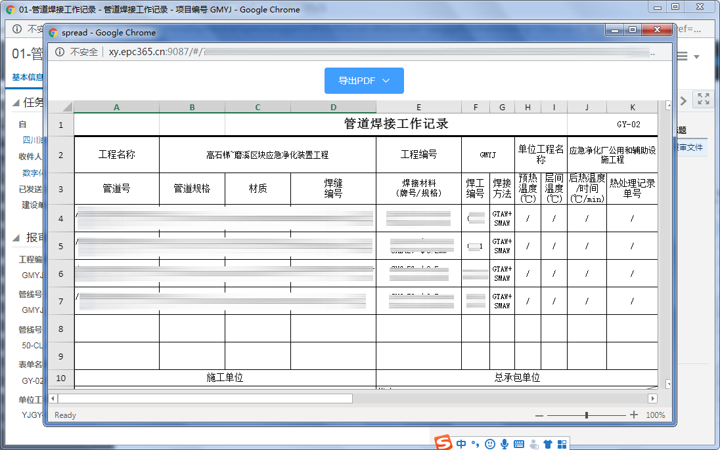Select column B header

192,108
